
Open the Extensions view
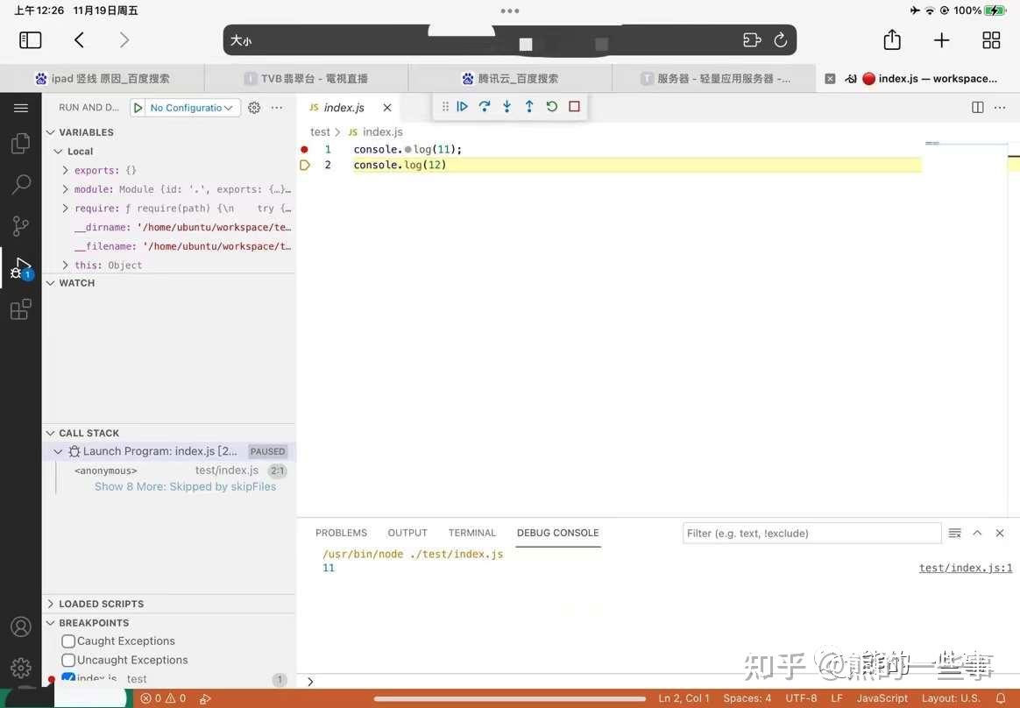20,308
